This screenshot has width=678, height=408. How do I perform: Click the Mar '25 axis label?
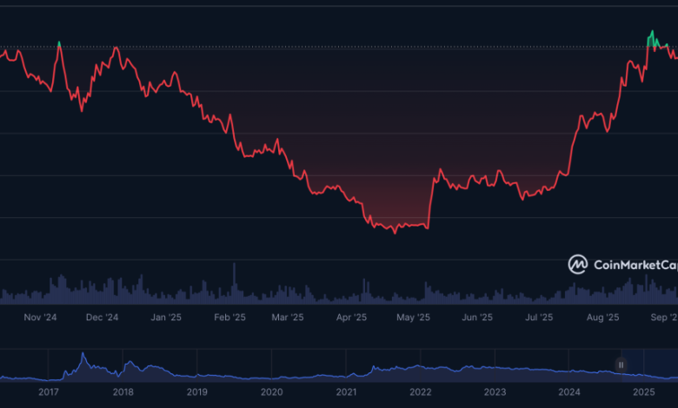[x=289, y=318]
